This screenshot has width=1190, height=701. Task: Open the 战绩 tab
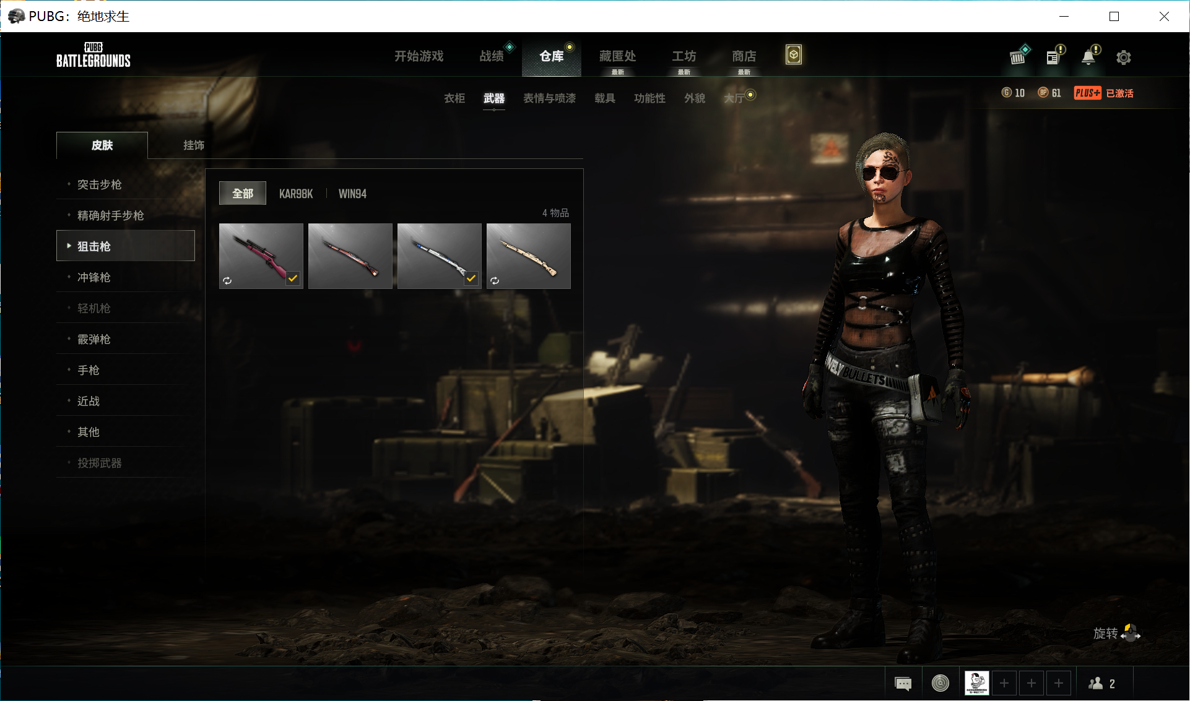point(492,56)
